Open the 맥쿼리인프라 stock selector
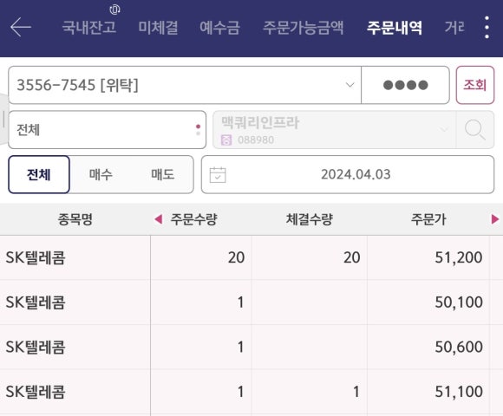Screen dimensions: 503x416 pos(334,130)
